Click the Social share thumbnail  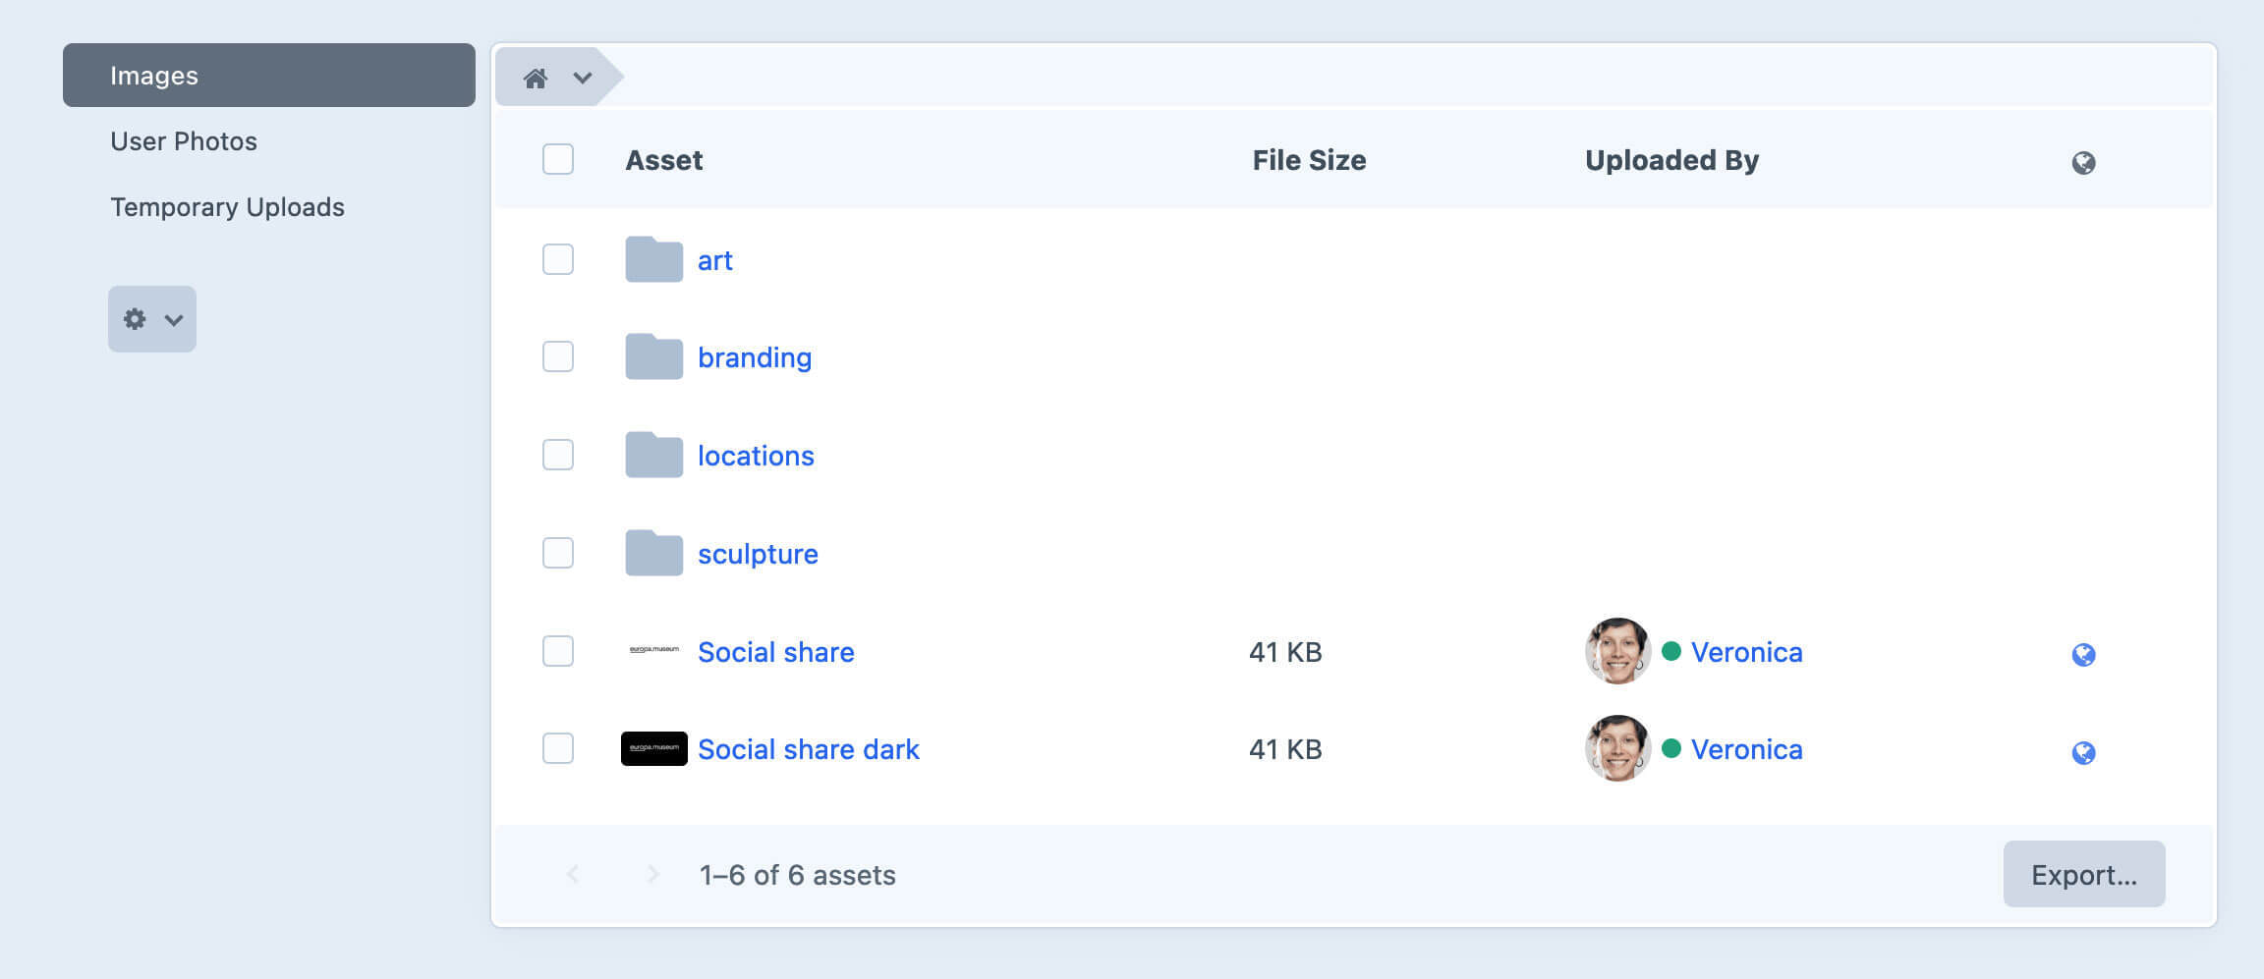click(654, 650)
